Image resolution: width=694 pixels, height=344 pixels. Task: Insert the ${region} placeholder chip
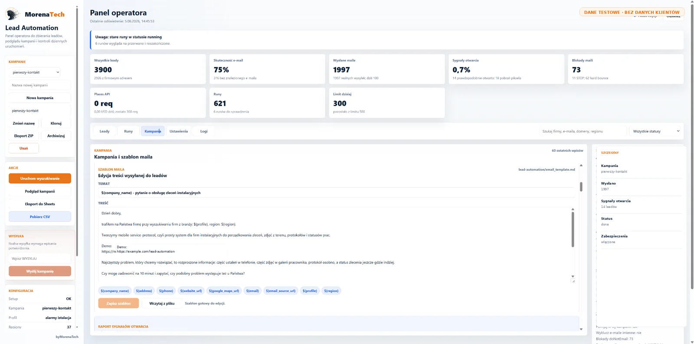point(331,291)
